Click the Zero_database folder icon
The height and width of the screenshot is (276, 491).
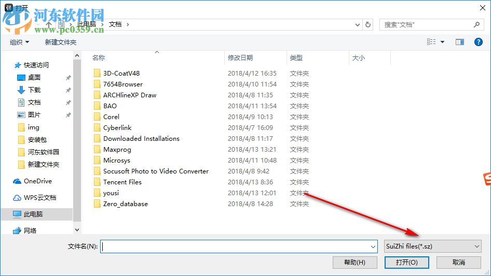(x=97, y=204)
